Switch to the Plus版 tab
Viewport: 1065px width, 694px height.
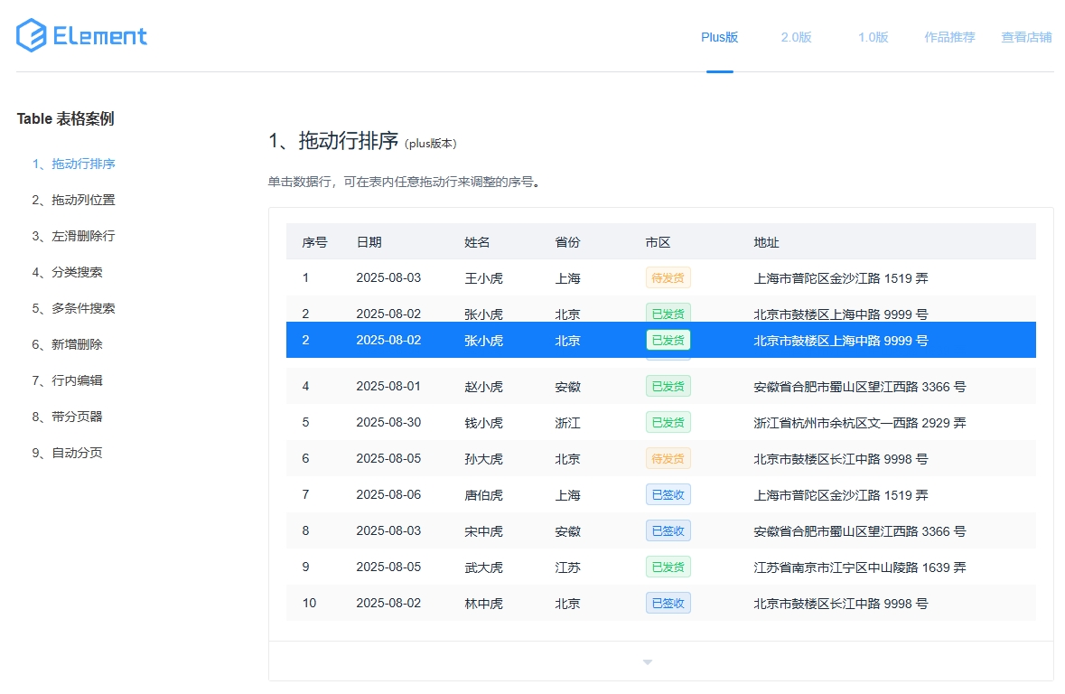tap(719, 37)
